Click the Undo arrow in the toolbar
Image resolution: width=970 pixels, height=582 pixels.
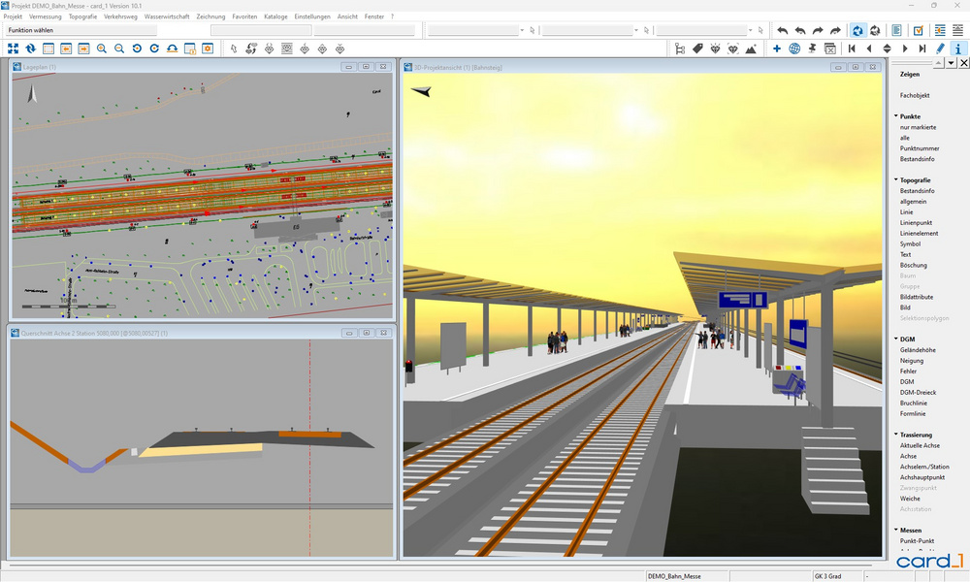[x=783, y=30]
